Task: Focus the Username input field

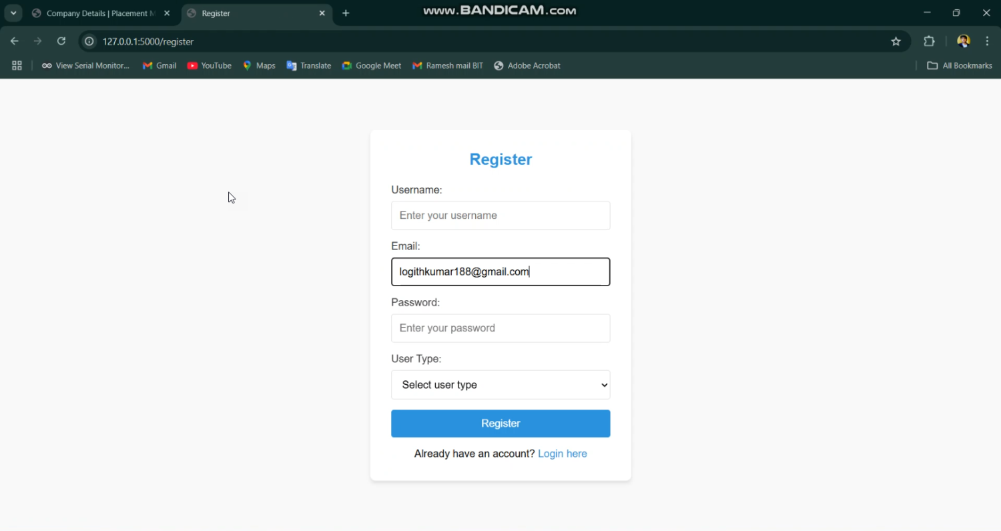Action: (500, 215)
